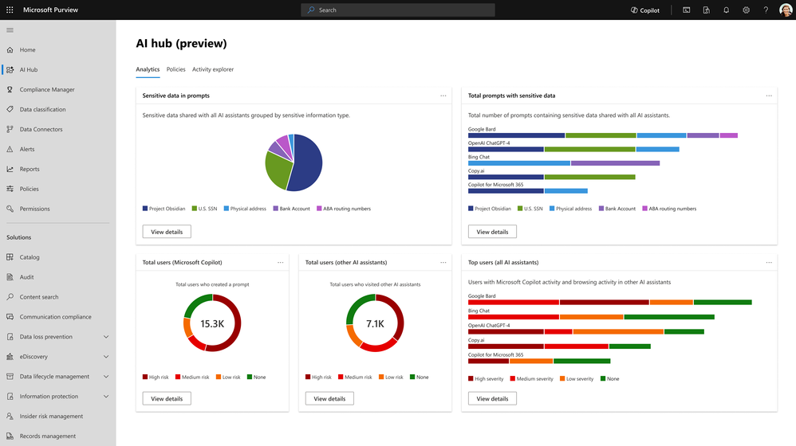Expand Data lifecycle management chevron
Screen dimensions: 796x446
coord(106,377)
